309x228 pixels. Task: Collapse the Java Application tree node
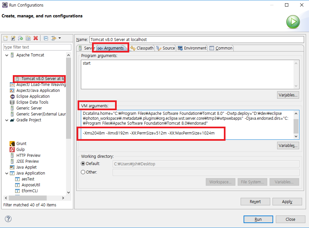tap(7, 173)
